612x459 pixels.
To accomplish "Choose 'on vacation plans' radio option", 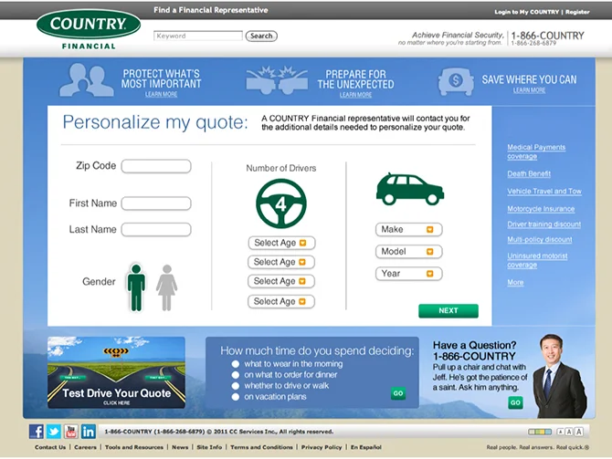I will coord(236,397).
